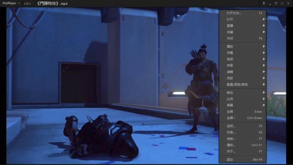This screenshot has height=165, width=293.
Task: Open the 比例 submenu
Action: tap(243, 99)
